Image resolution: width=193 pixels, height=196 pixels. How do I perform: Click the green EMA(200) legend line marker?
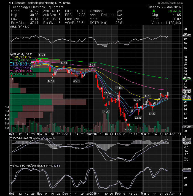[x=11, y=60]
